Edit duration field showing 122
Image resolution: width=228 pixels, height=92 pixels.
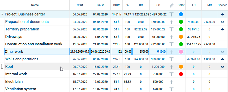[116, 52]
